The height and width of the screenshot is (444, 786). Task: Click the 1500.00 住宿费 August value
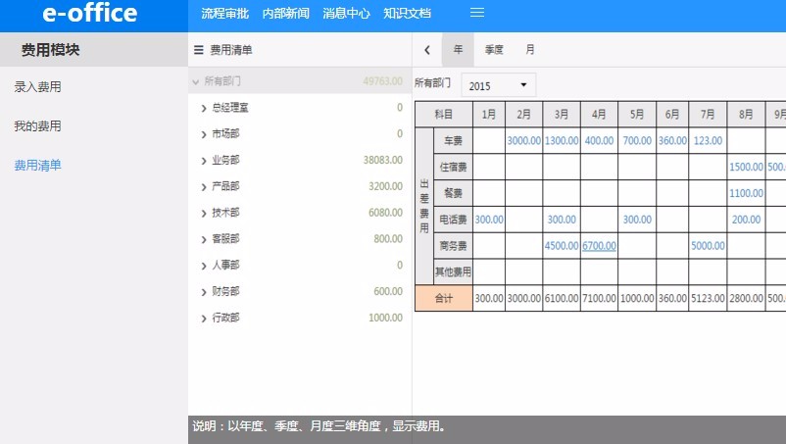(x=746, y=167)
